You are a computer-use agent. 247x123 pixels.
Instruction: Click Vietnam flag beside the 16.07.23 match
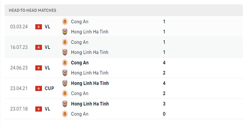[x=39, y=47]
